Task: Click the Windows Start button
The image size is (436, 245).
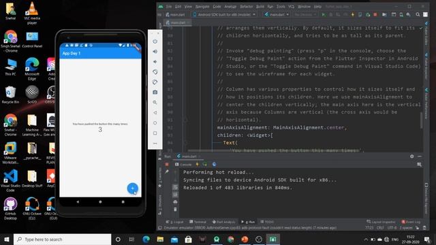Action: 7,239
